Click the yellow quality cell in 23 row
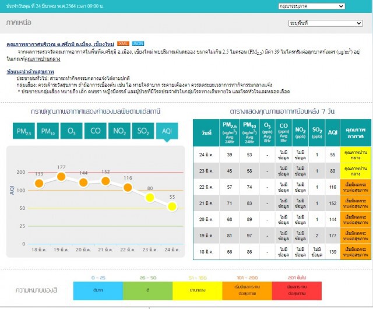Image resolution: width=373 pixels, height=309 pixels. click(x=356, y=171)
